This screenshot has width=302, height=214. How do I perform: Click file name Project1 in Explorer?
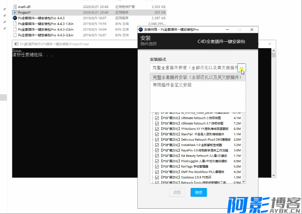pyautogui.click(x=24, y=12)
